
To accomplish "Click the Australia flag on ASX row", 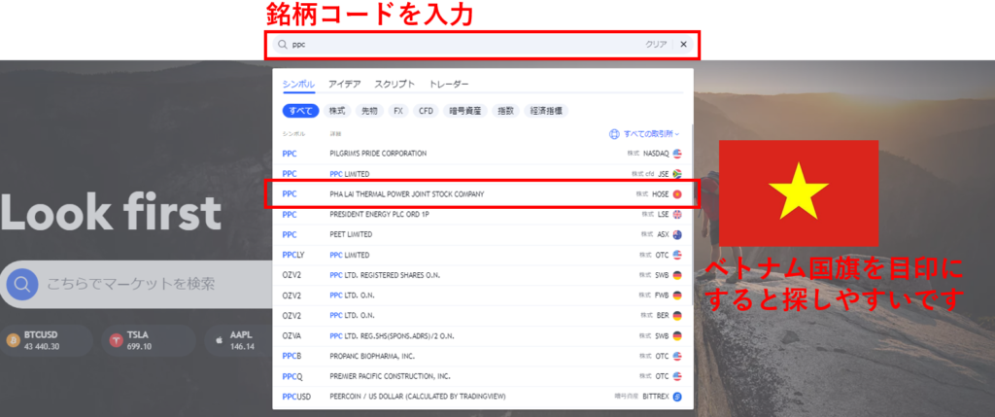I will point(677,234).
